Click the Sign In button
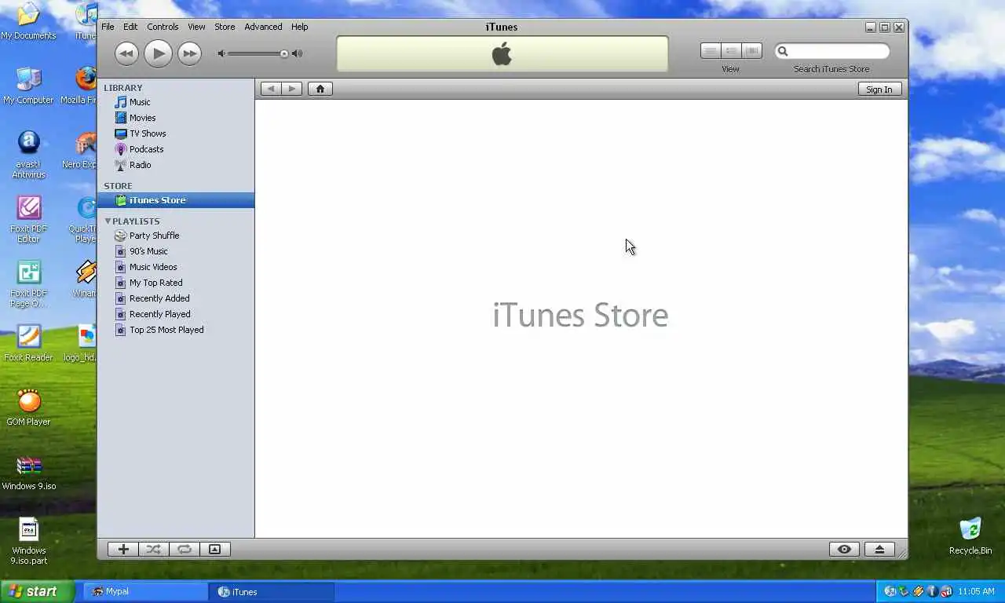The height and width of the screenshot is (603, 1005). tap(879, 90)
